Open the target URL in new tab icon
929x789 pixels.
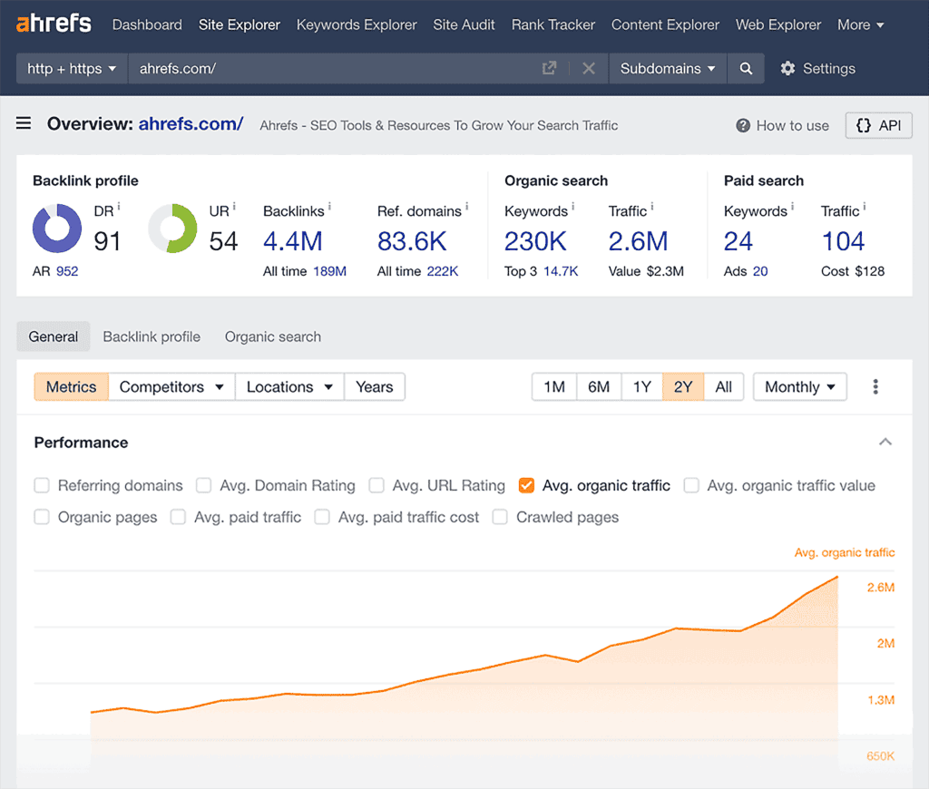[548, 68]
